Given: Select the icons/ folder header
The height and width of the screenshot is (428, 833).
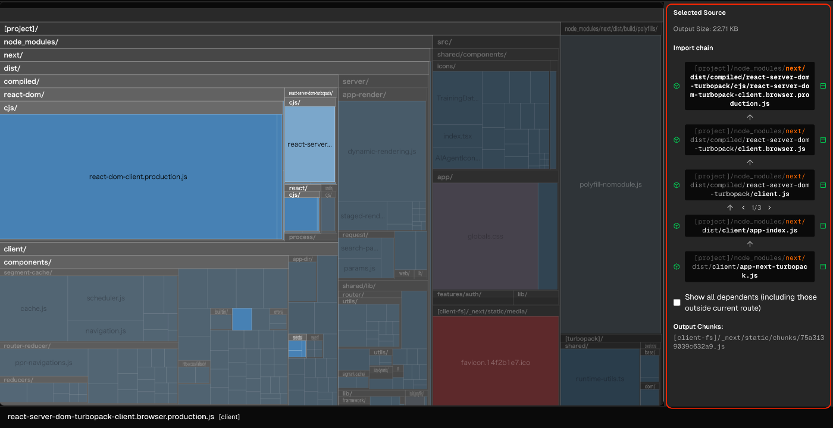Looking at the screenshot, I should [x=491, y=66].
